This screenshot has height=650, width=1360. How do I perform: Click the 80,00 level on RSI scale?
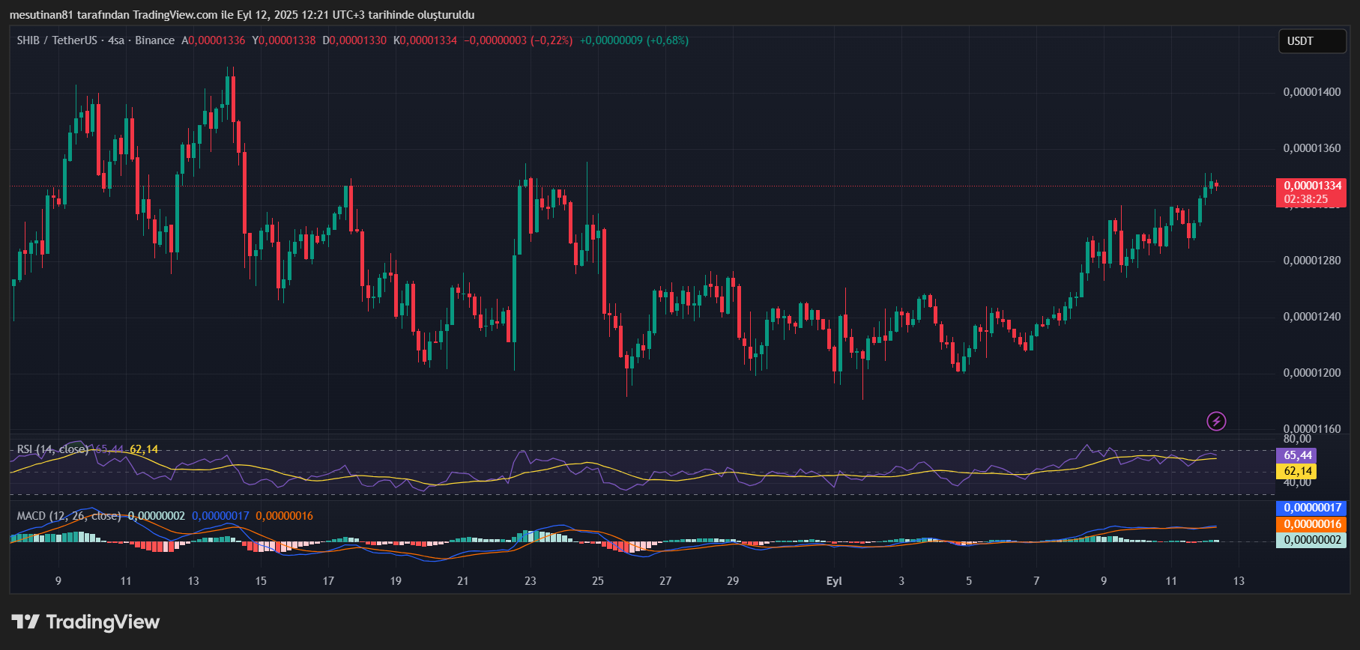pyautogui.click(x=1297, y=439)
